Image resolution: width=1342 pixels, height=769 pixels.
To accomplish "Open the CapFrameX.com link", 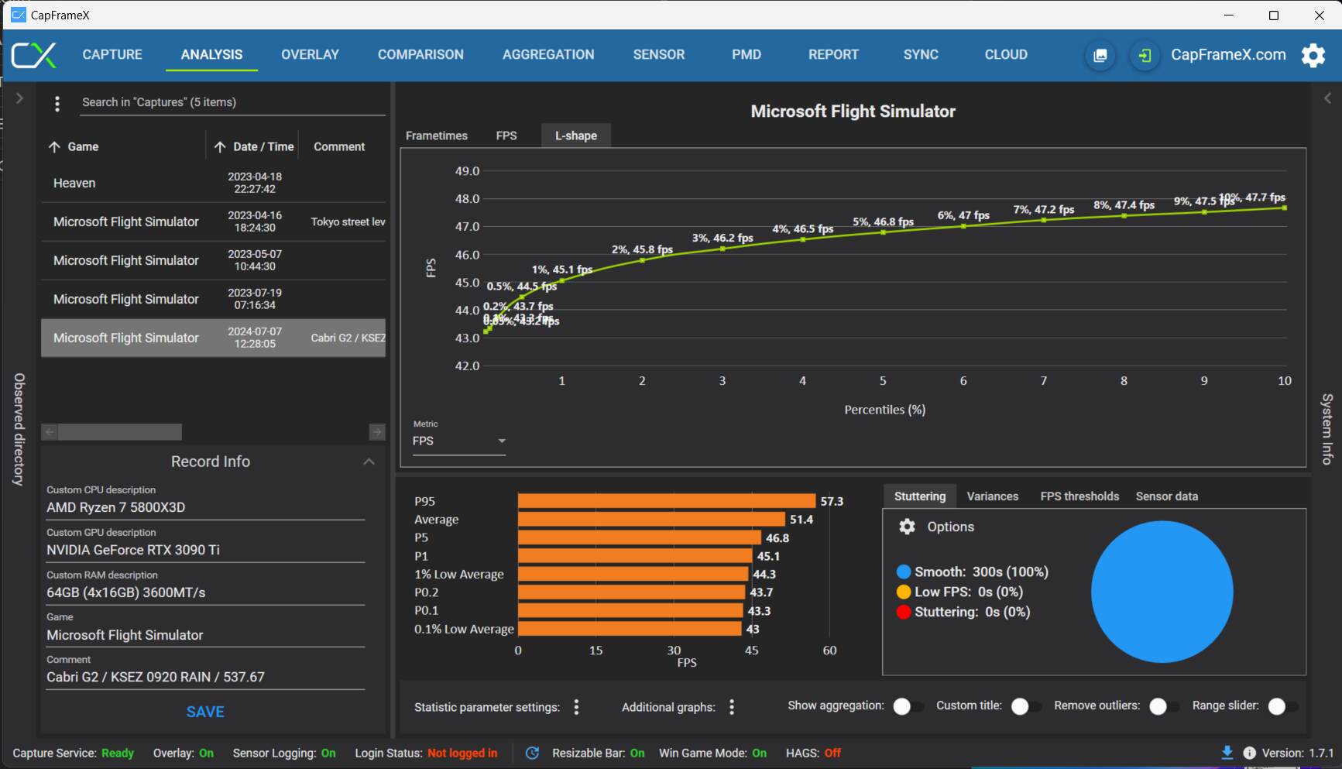I will point(1228,55).
